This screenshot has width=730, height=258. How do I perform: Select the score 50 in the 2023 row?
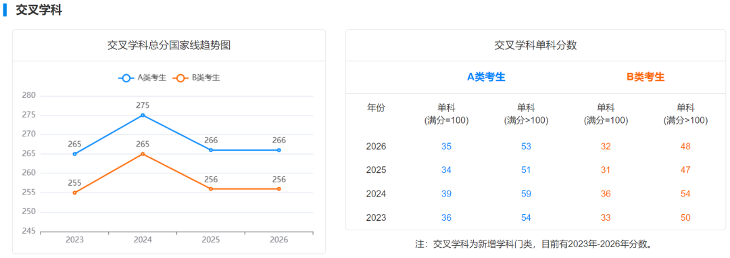685,217
